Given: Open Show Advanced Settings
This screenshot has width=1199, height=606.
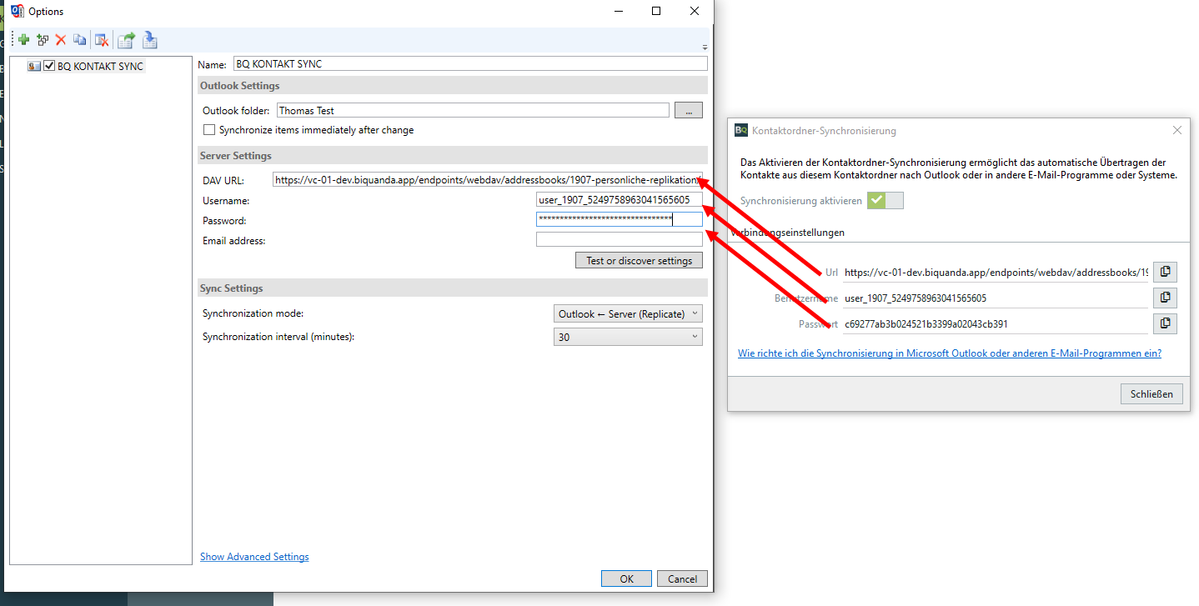Looking at the screenshot, I should pyautogui.click(x=254, y=557).
